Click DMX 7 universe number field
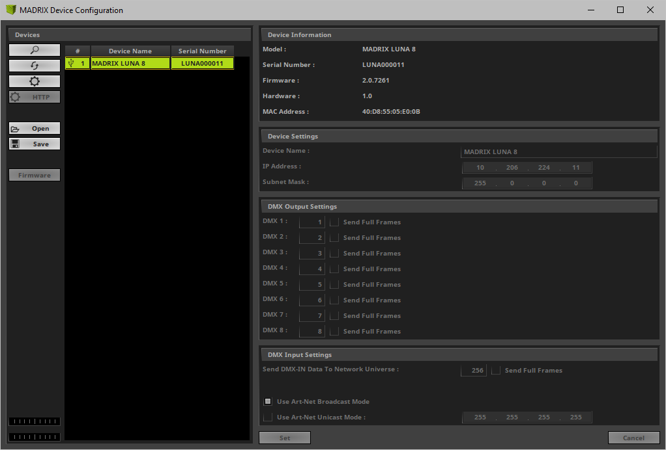 point(311,315)
